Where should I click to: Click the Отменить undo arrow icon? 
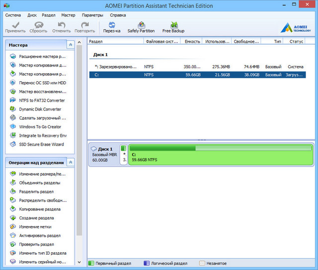62,27
